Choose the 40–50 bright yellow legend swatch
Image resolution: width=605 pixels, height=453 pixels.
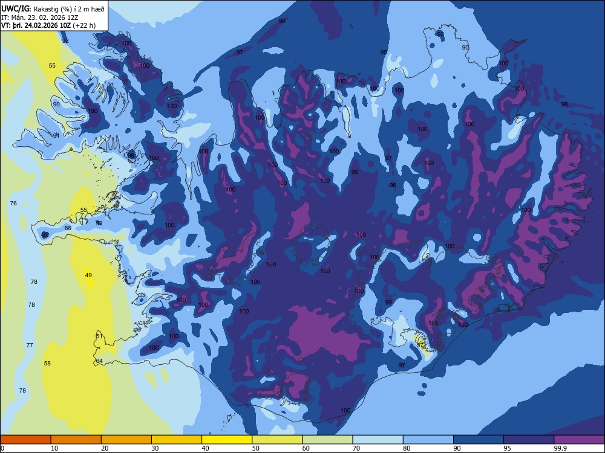(x=227, y=440)
